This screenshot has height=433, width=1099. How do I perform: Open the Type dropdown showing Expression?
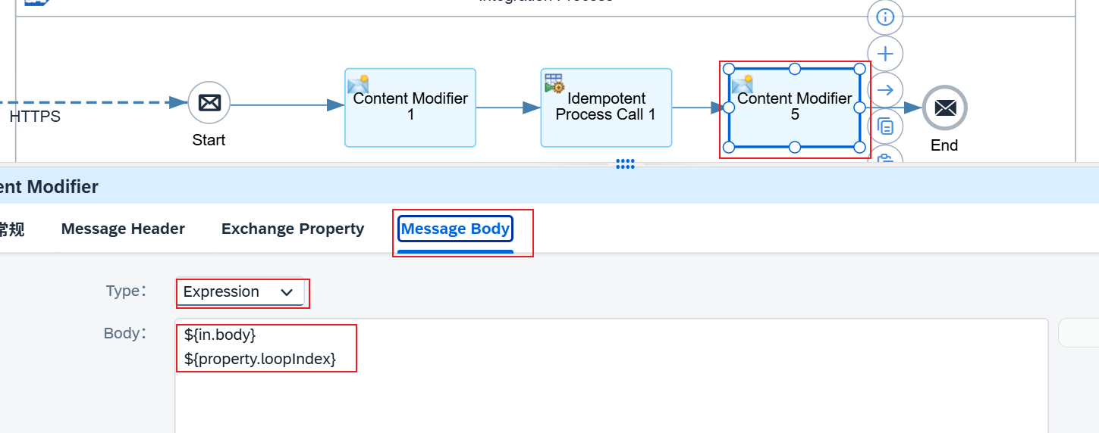coord(240,292)
